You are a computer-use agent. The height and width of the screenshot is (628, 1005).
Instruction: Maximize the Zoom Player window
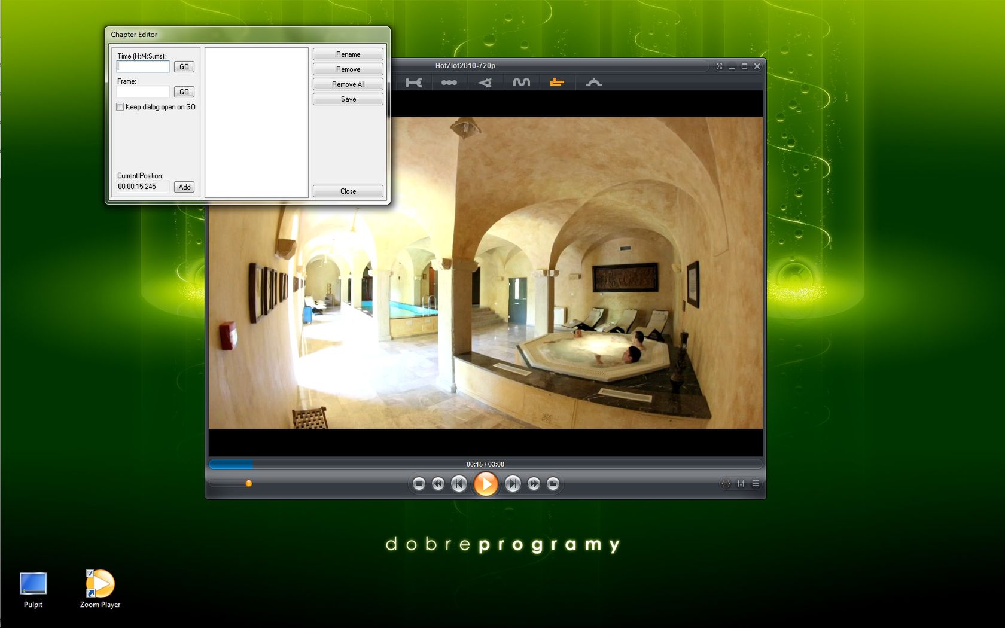744,66
